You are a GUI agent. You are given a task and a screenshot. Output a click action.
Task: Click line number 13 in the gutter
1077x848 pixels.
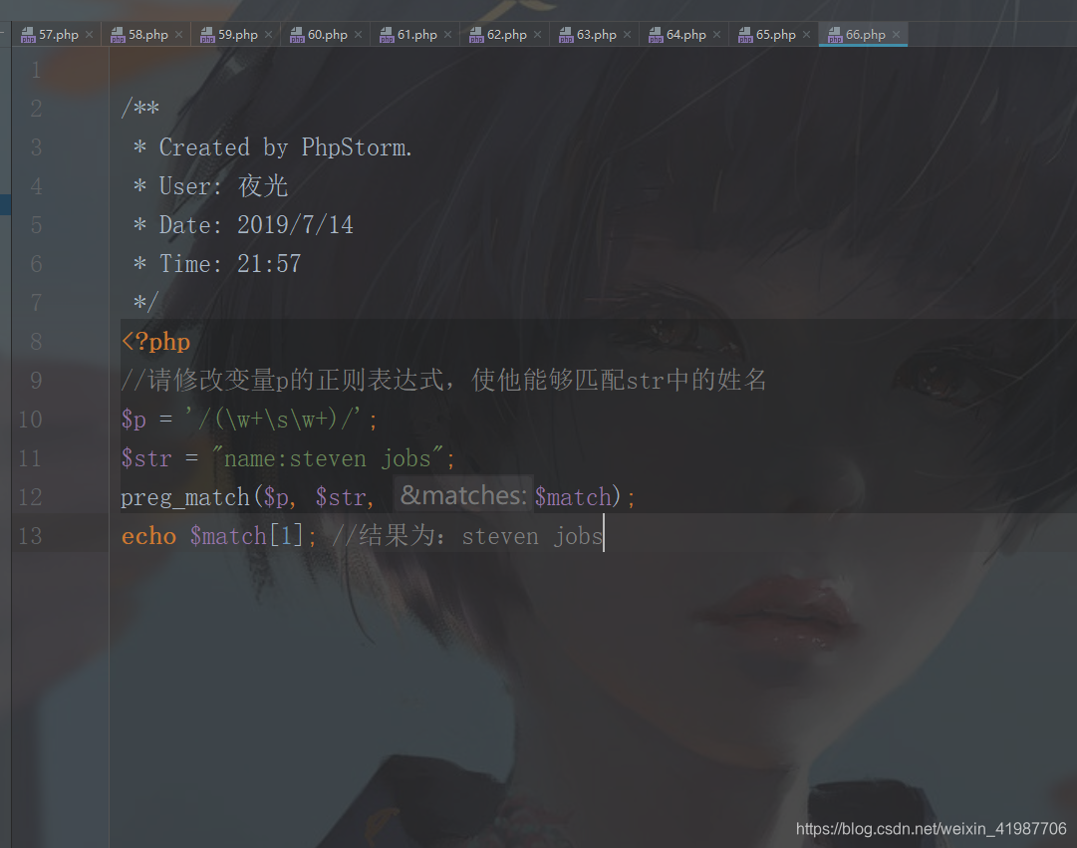pyautogui.click(x=30, y=536)
